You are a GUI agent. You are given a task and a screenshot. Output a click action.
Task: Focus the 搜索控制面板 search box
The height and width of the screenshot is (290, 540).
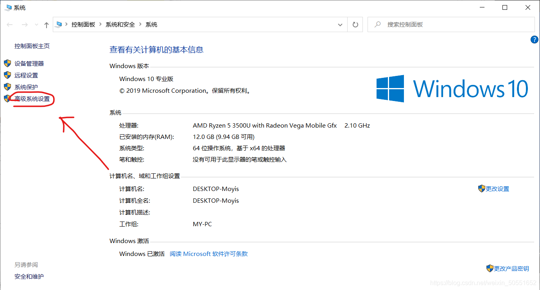(451, 24)
